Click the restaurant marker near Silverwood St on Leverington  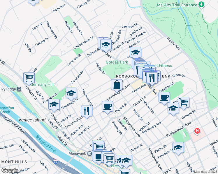87,111
